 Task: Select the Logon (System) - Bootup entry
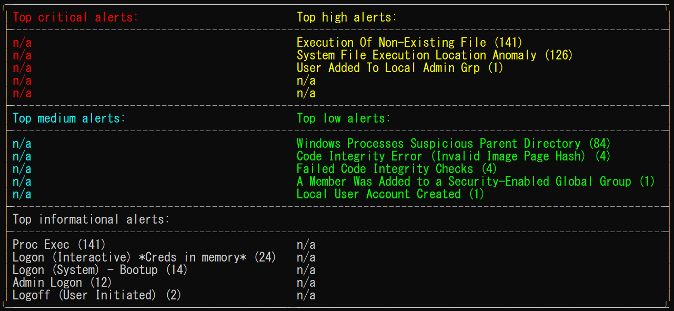[100, 270]
